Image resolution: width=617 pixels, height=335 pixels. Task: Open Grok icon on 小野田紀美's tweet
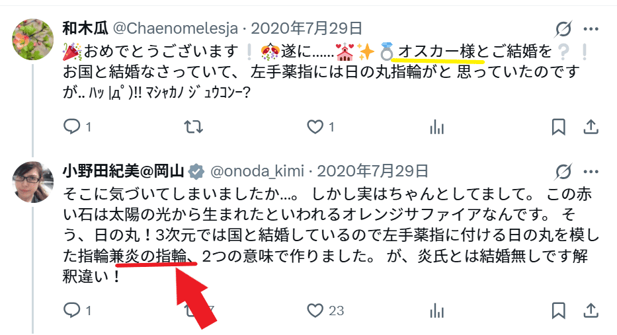pos(563,171)
